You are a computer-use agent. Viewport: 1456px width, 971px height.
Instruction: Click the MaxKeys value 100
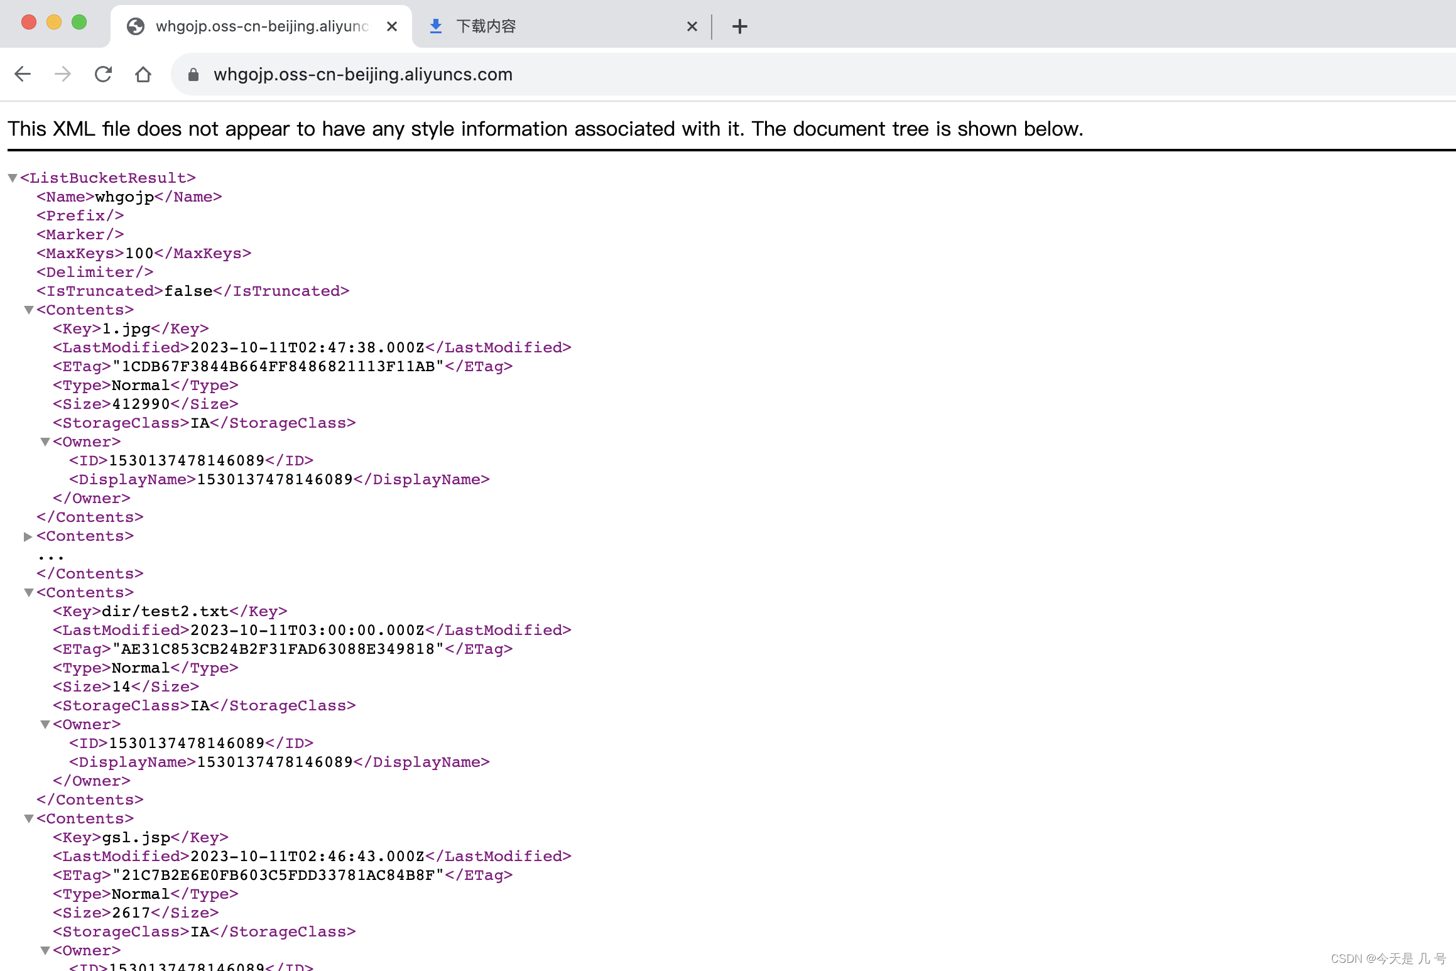click(139, 254)
